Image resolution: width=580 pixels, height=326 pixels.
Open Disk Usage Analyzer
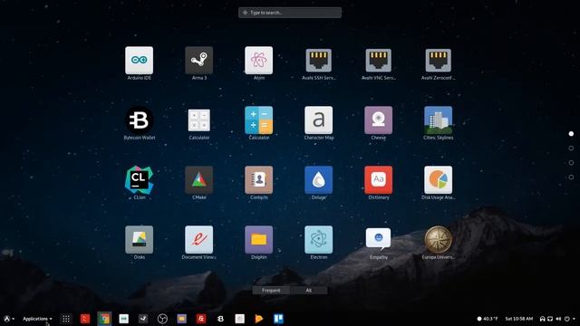pyautogui.click(x=439, y=180)
